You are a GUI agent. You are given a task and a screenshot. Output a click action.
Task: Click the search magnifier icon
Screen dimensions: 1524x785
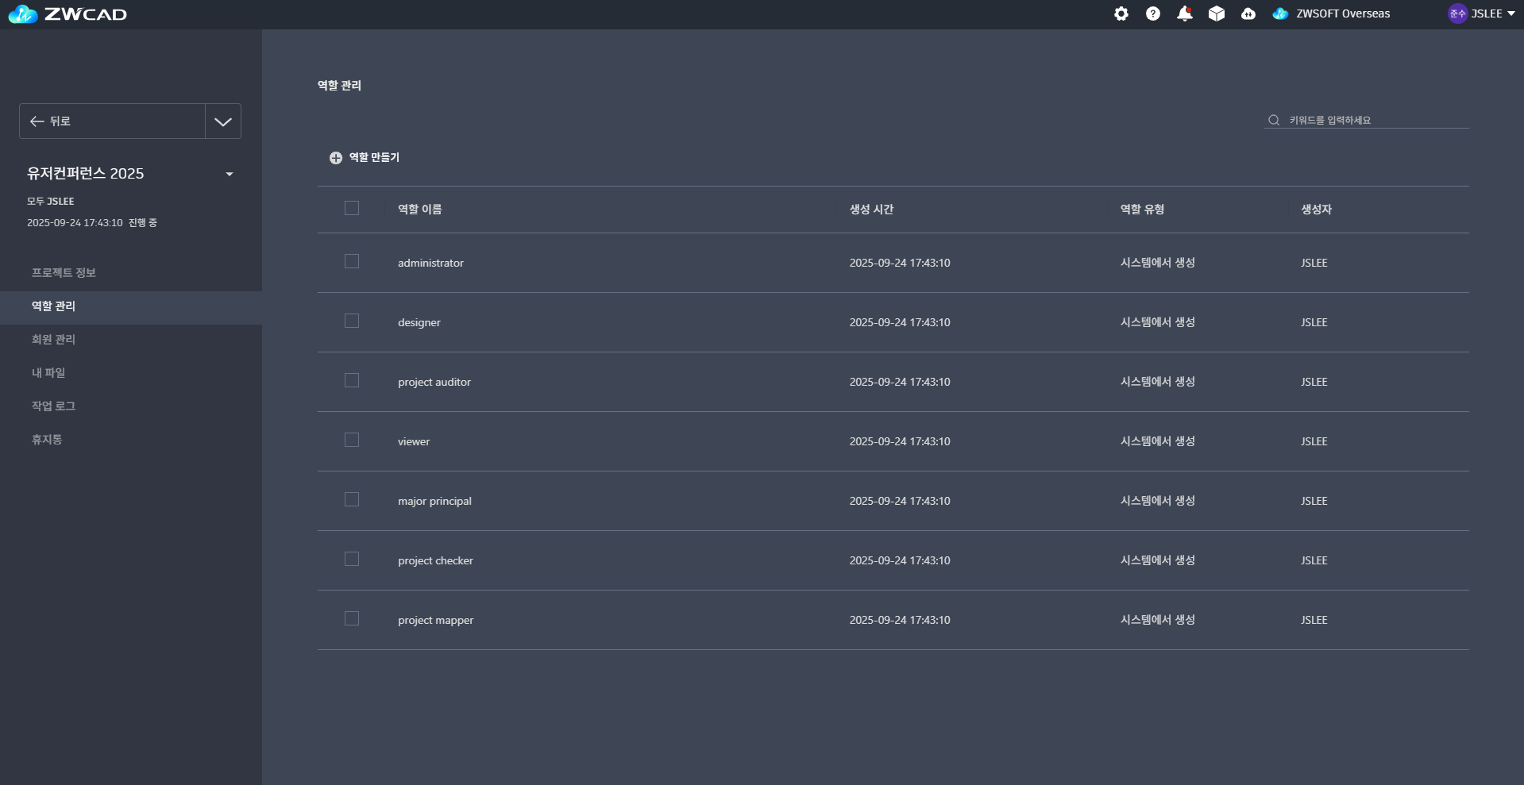[1274, 120]
